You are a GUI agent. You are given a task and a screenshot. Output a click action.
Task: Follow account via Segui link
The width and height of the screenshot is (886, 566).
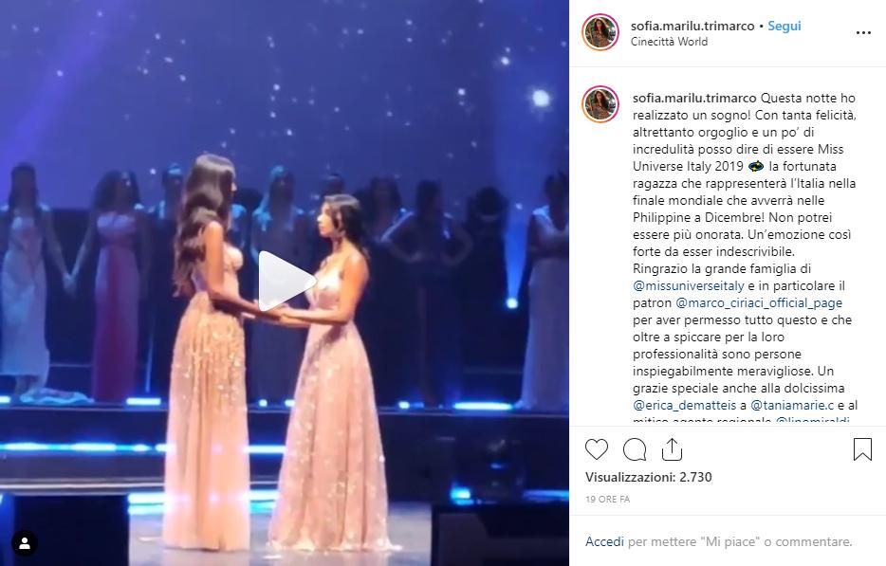point(784,26)
